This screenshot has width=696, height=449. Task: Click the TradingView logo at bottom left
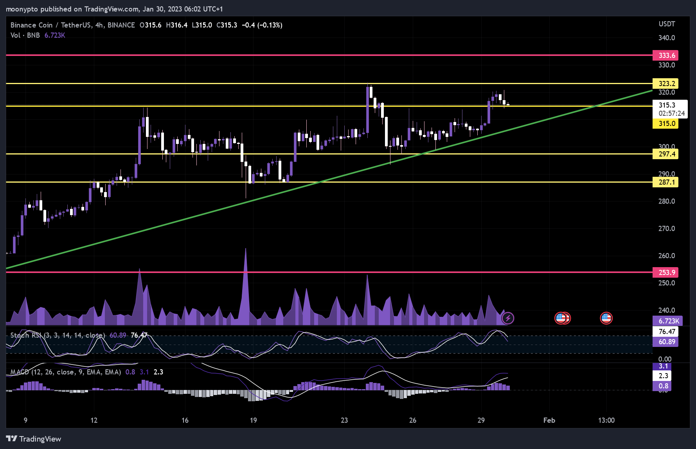point(34,439)
